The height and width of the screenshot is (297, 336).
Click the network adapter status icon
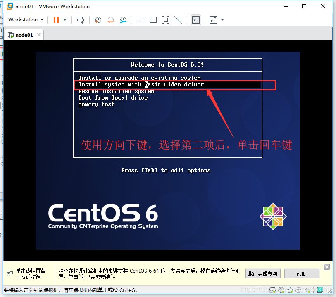(290, 290)
